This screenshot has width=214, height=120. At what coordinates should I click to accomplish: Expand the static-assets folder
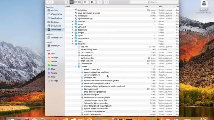click(x=73, y=38)
